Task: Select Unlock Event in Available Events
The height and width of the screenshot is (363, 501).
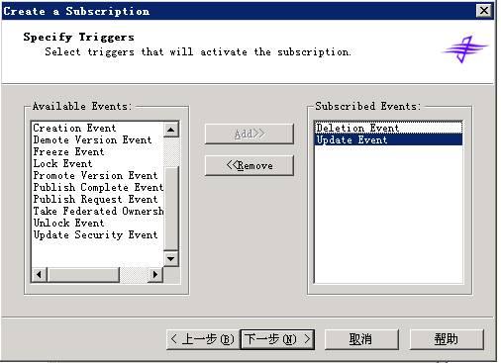Action: 98,223
